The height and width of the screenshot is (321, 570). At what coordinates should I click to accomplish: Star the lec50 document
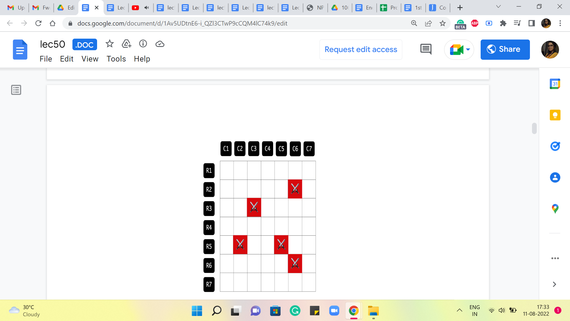click(110, 44)
